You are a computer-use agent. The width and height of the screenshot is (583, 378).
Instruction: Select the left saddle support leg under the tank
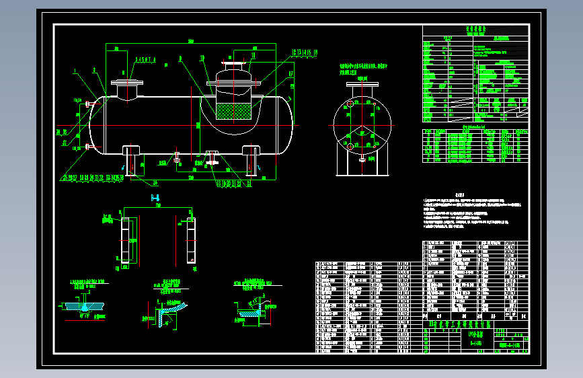click(131, 161)
